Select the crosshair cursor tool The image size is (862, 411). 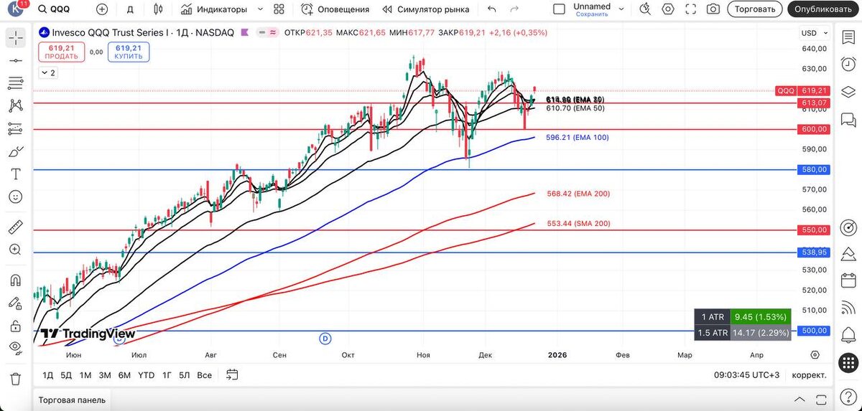16,38
